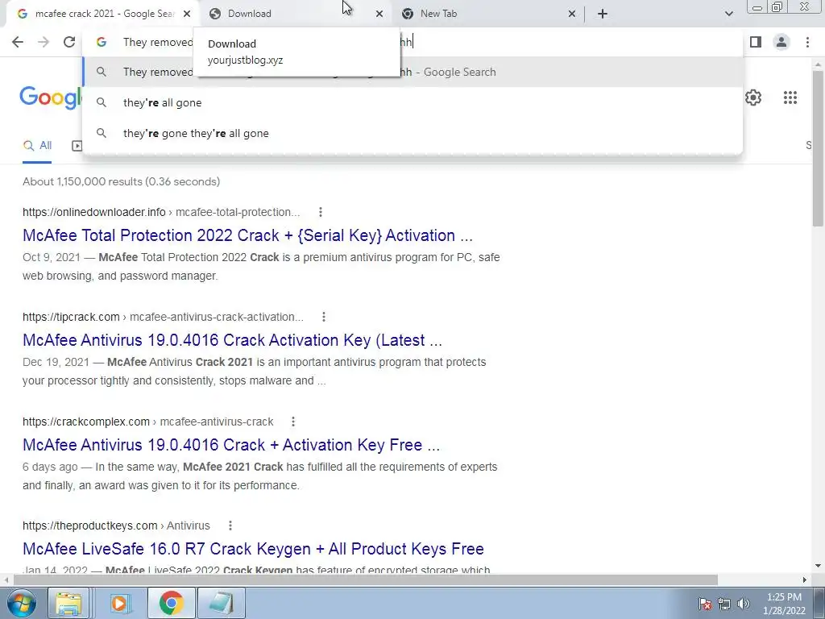Click the vertical scrollbar thumb
The image size is (825, 619).
pyautogui.click(x=818, y=149)
